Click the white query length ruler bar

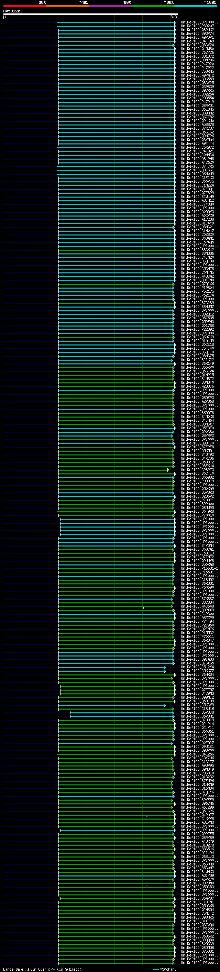91,14
